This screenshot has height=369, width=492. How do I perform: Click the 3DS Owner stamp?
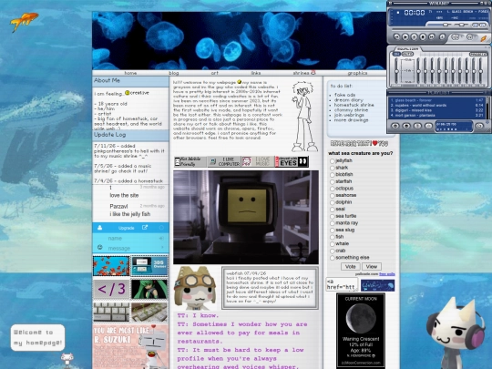[x=149, y=266]
